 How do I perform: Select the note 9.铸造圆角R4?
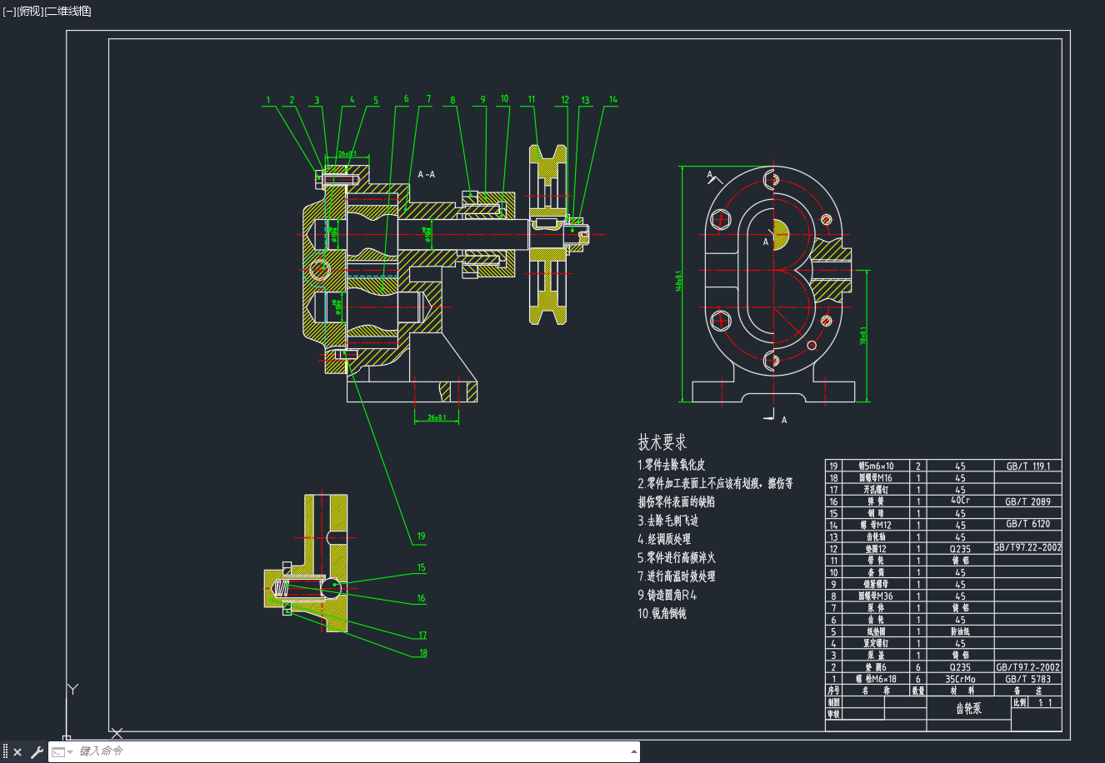point(667,595)
